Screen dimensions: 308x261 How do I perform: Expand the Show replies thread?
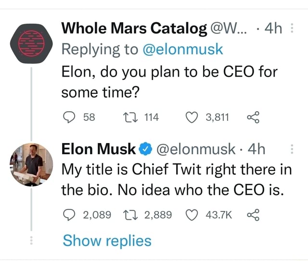[107, 240]
